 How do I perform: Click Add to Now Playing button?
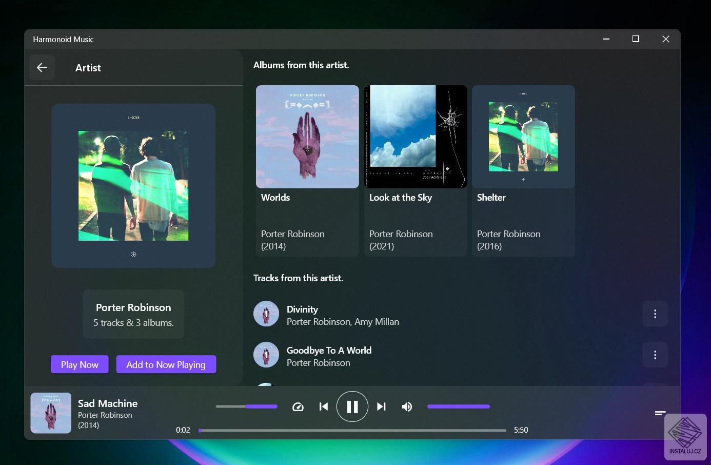pos(166,364)
